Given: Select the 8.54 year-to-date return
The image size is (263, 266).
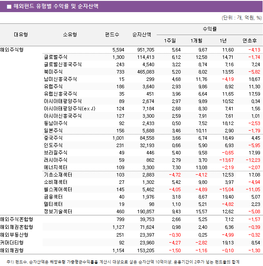Looking at the screenshot, I should click(256, 243).
